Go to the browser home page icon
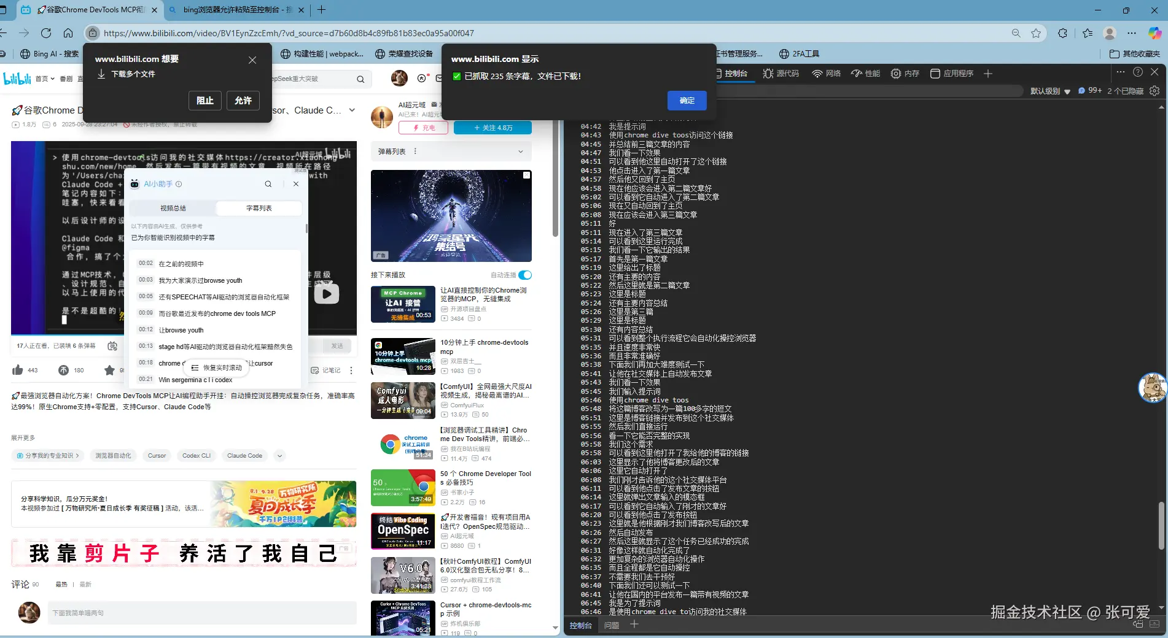This screenshot has width=1168, height=638. [68, 33]
